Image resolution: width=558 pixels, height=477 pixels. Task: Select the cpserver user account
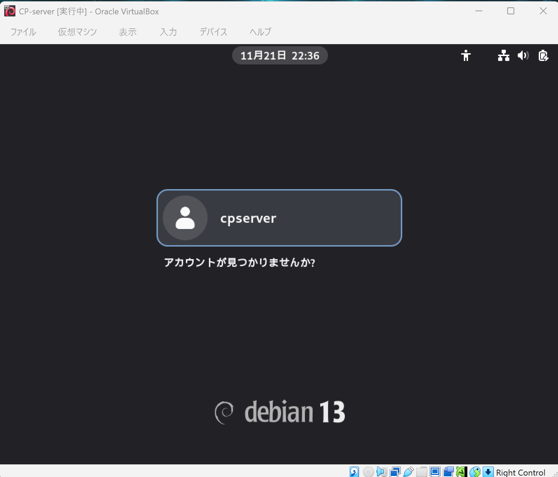279,218
